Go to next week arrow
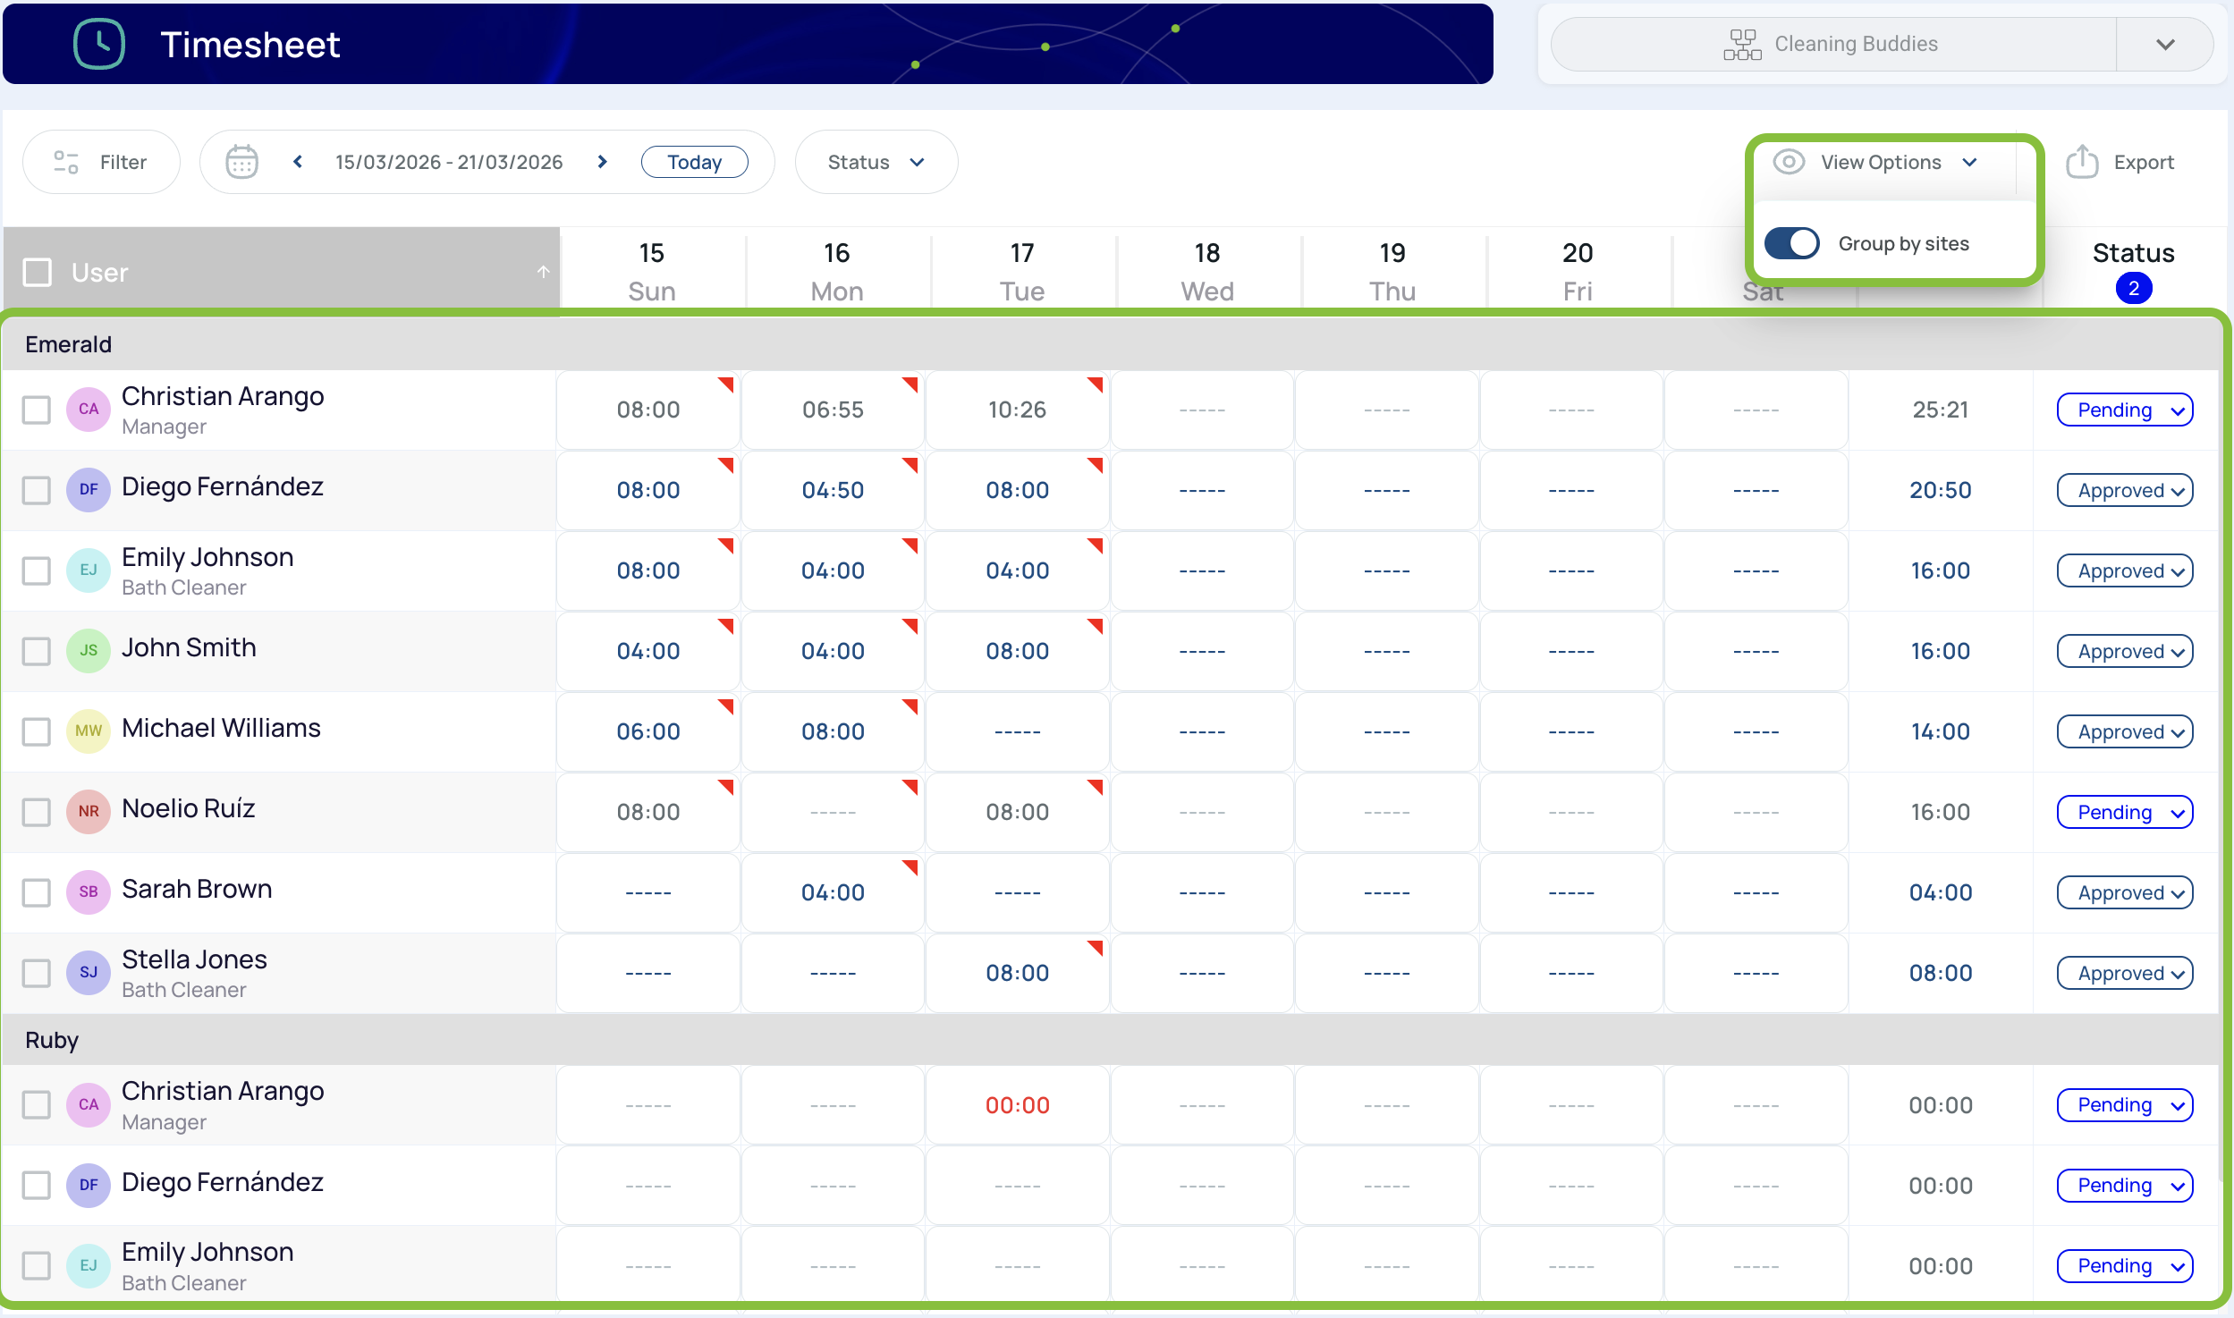The height and width of the screenshot is (1318, 2234). pyautogui.click(x=603, y=162)
